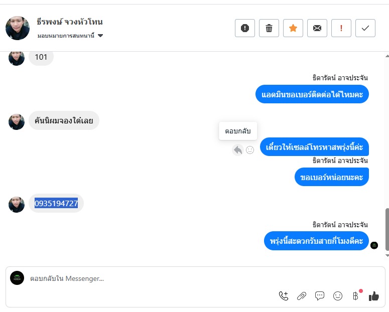
Task: Open the emoji picker in the composer
Action: 338,296
